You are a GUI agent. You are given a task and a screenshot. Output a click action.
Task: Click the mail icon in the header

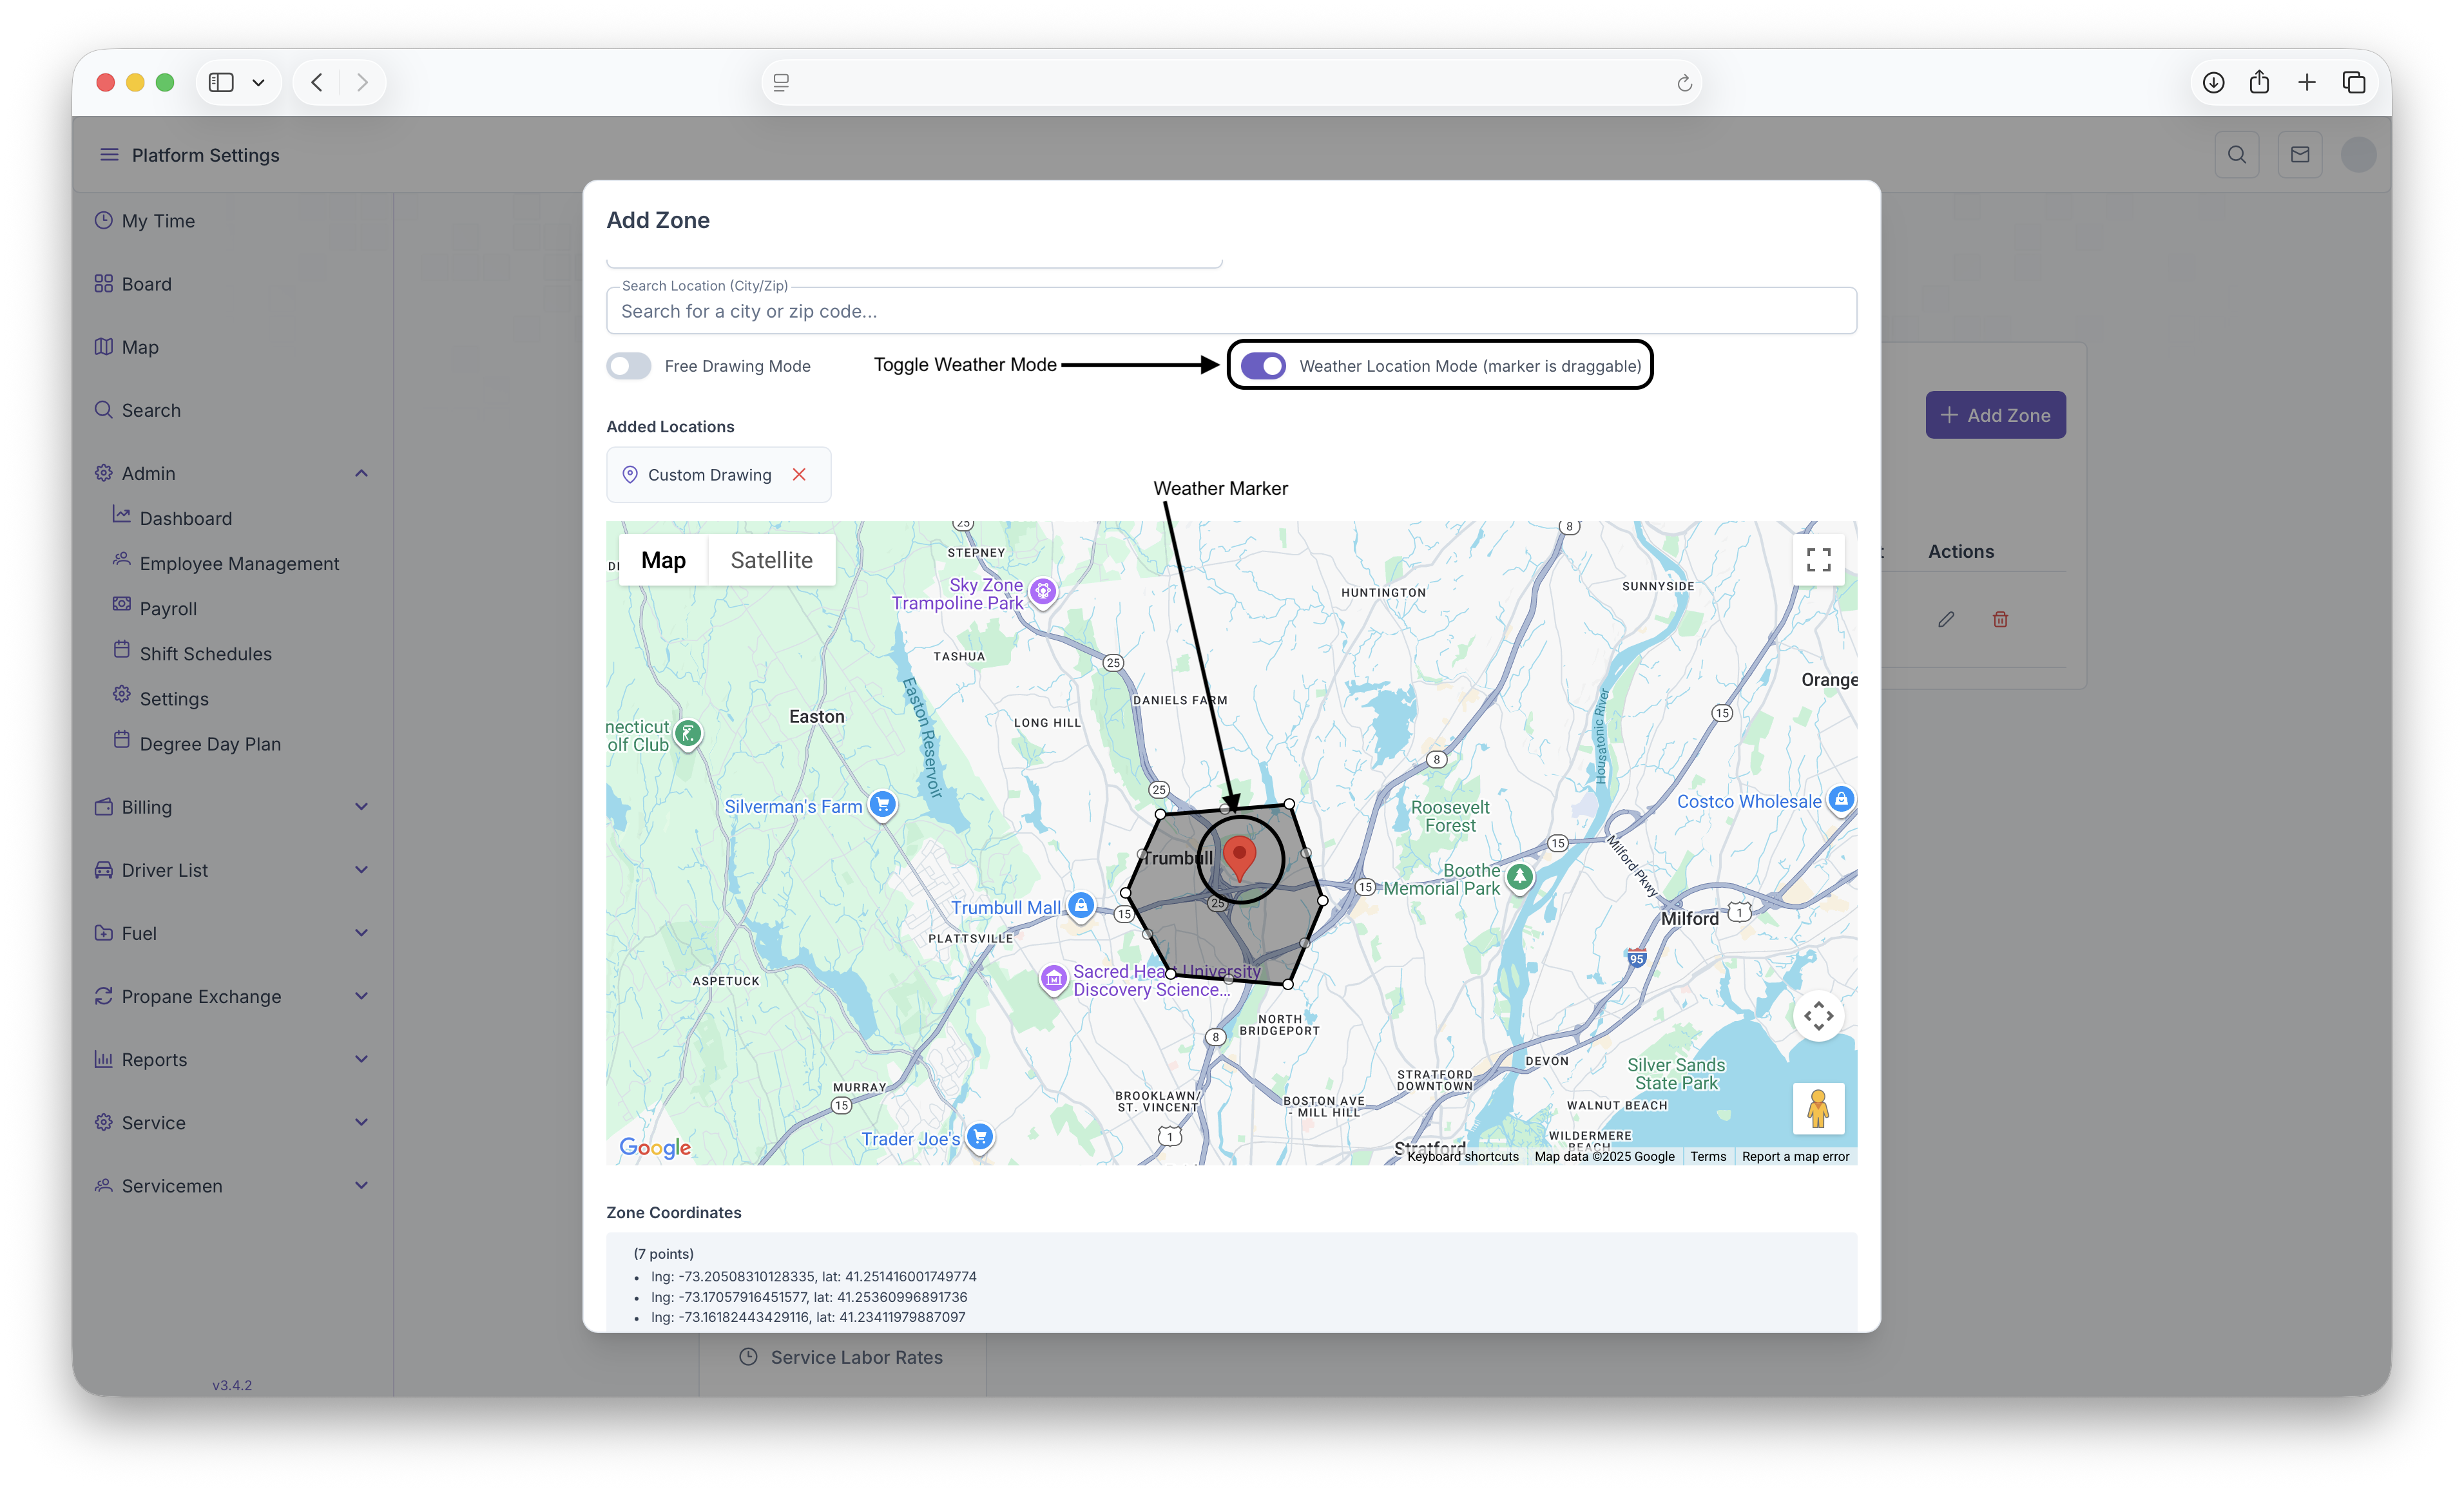pyautogui.click(x=2299, y=155)
